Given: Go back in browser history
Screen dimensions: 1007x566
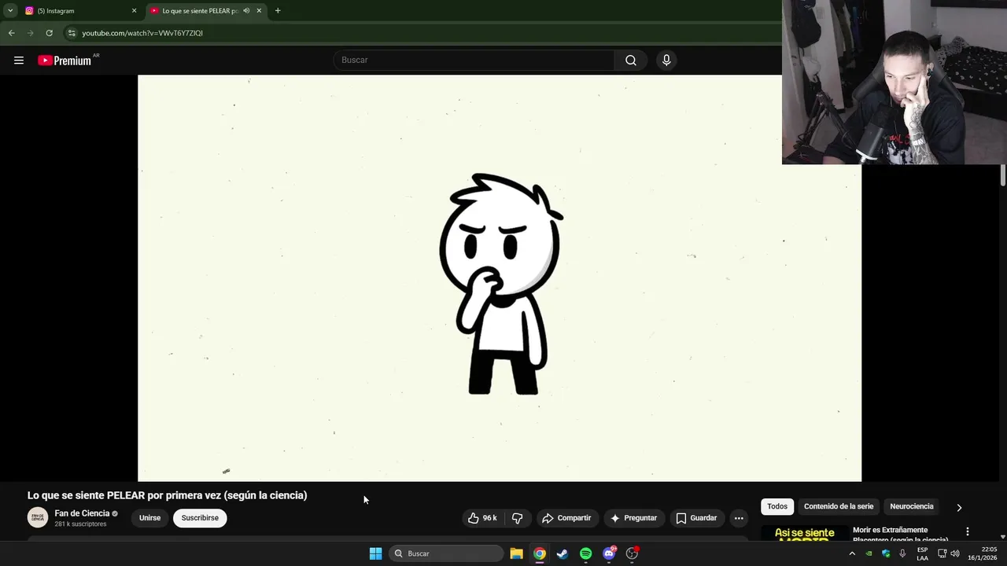Looking at the screenshot, I should coord(12,33).
